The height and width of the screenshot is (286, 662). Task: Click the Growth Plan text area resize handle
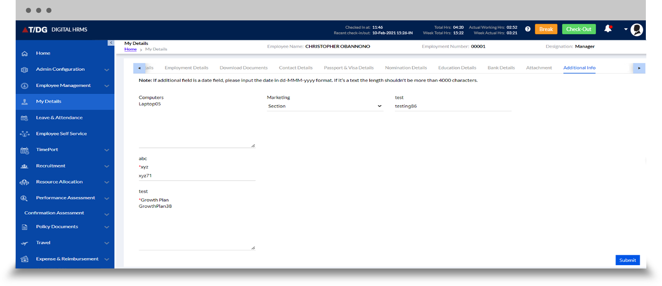[253, 248]
